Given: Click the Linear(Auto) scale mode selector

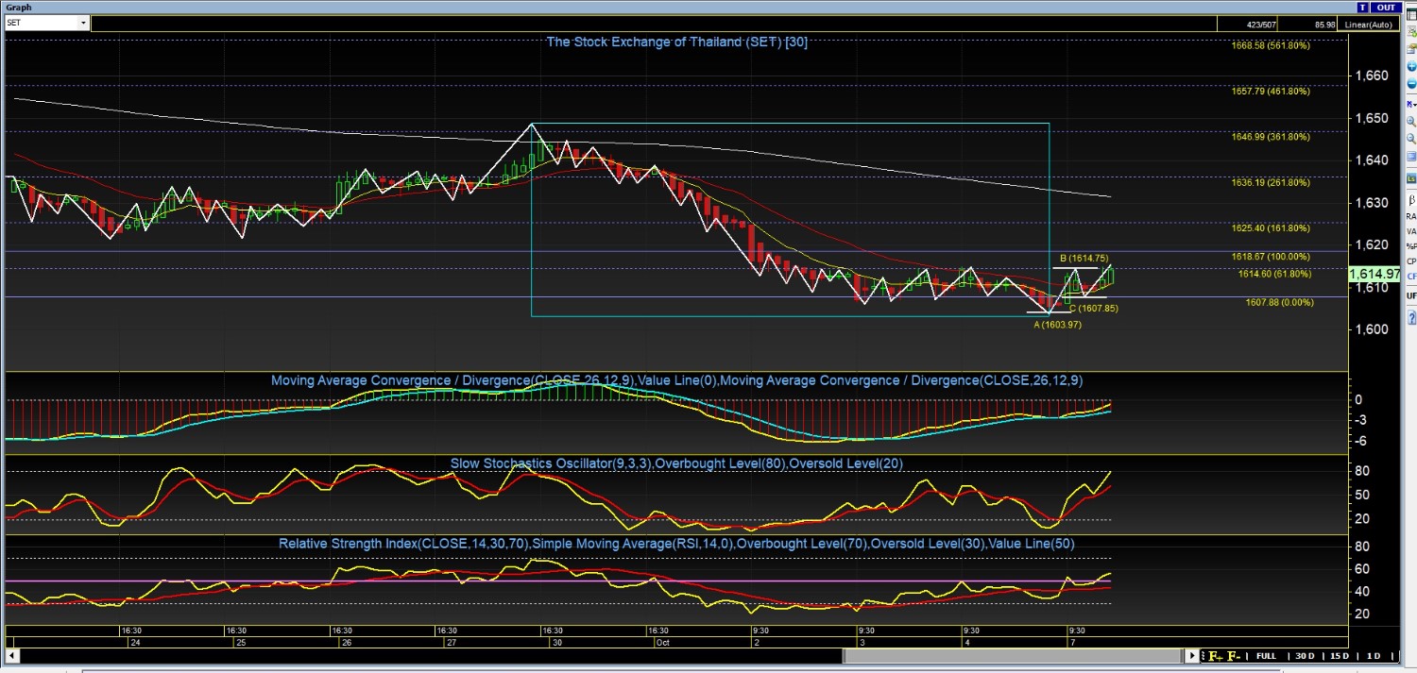Looking at the screenshot, I should pyautogui.click(x=1369, y=24).
